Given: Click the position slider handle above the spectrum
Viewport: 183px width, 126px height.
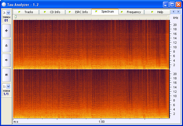Looking at the screenshot, I should click(x=16, y=17).
